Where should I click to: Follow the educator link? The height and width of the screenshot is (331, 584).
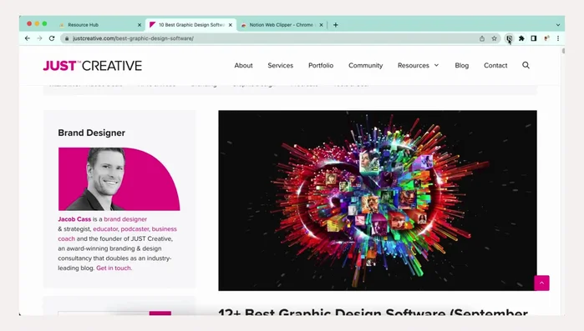pyautogui.click(x=105, y=228)
